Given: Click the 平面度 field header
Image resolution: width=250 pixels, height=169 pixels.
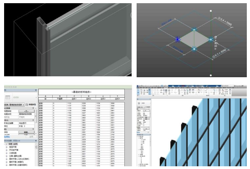Looking at the screenshot, I should pos(60,99).
